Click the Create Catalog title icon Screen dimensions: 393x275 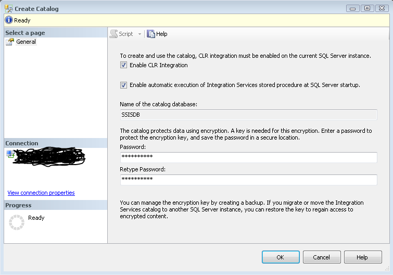9,8
